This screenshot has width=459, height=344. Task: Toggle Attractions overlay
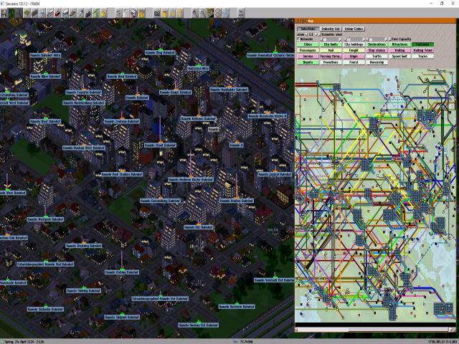pyautogui.click(x=399, y=44)
